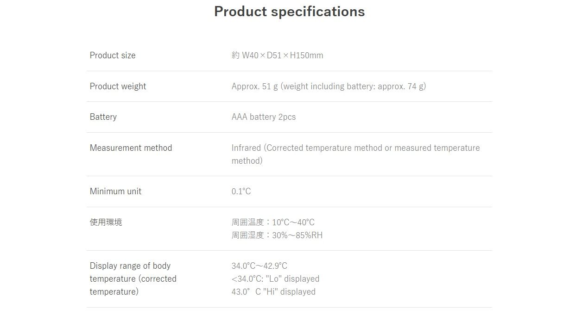The image size is (576, 315).
Task: Click the Measurement method label
Action: tap(131, 148)
